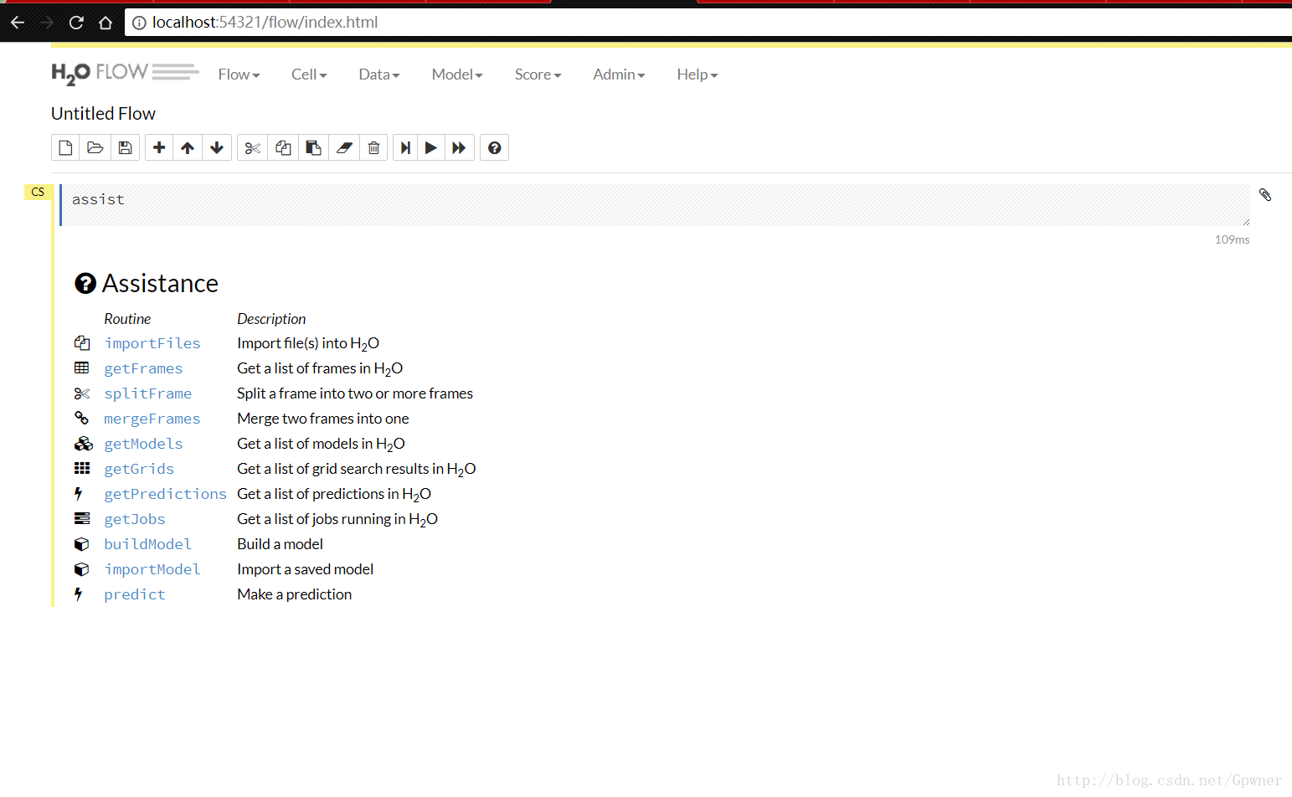Select the predict routine link
Image resolution: width=1292 pixels, height=797 pixels.
[x=135, y=594]
